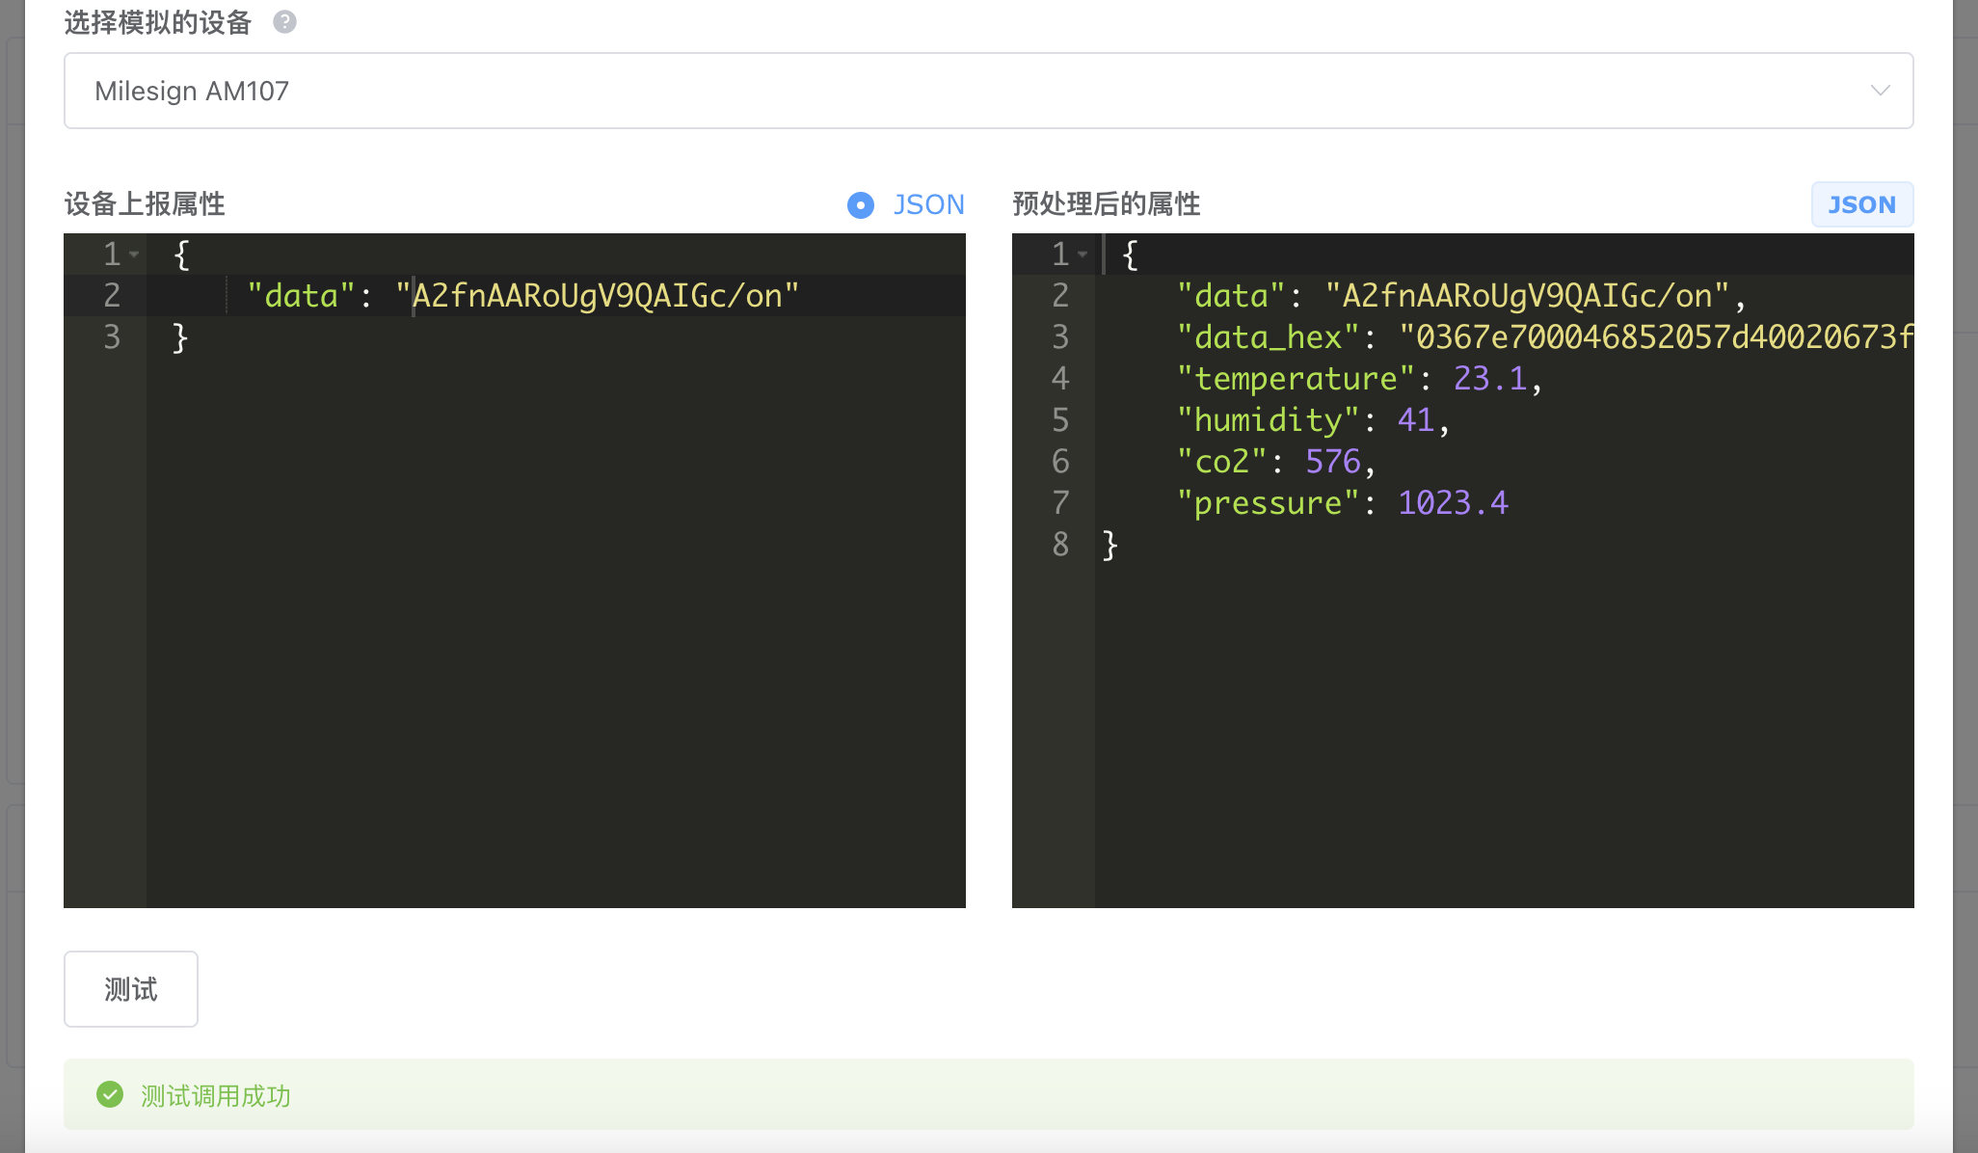The image size is (1978, 1153).
Task: Click the "pressure" key in right editor
Action: [1268, 502]
